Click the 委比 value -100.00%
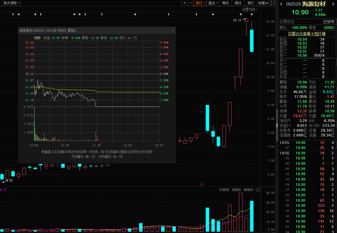Viewport: 337px width, 233px height. tap(299, 27)
